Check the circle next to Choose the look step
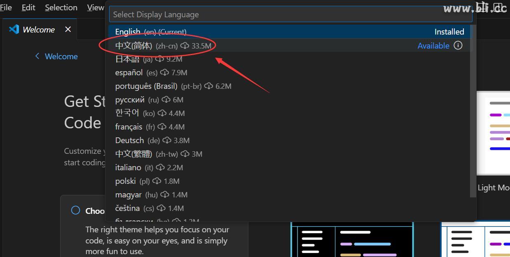Image resolution: width=510 pixels, height=257 pixels. (x=75, y=210)
